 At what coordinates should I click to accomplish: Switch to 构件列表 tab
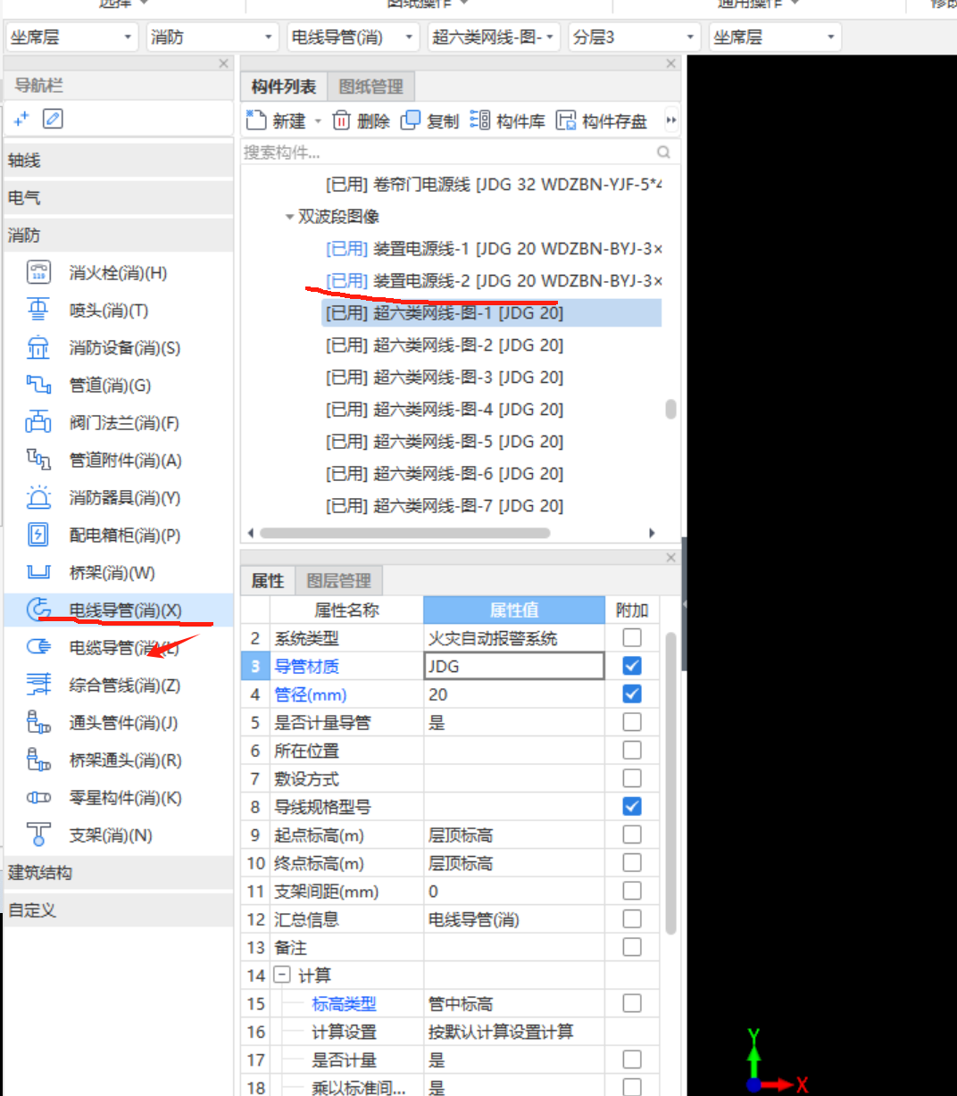283,87
